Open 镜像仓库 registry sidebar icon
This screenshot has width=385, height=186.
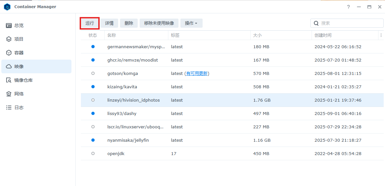tap(9, 80)
